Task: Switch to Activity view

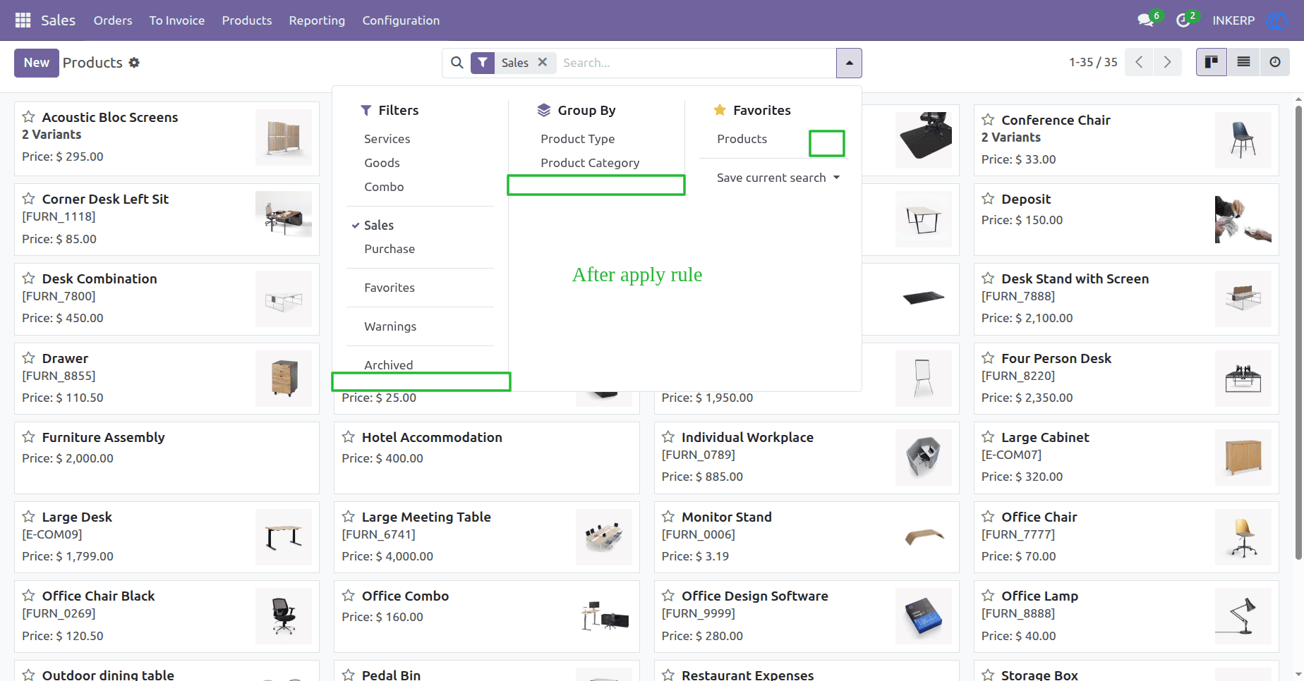Action: point(1275,62)
